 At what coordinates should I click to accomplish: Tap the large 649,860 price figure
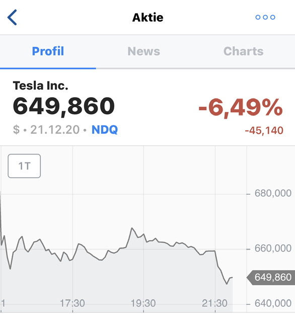(x=64, y=106)
